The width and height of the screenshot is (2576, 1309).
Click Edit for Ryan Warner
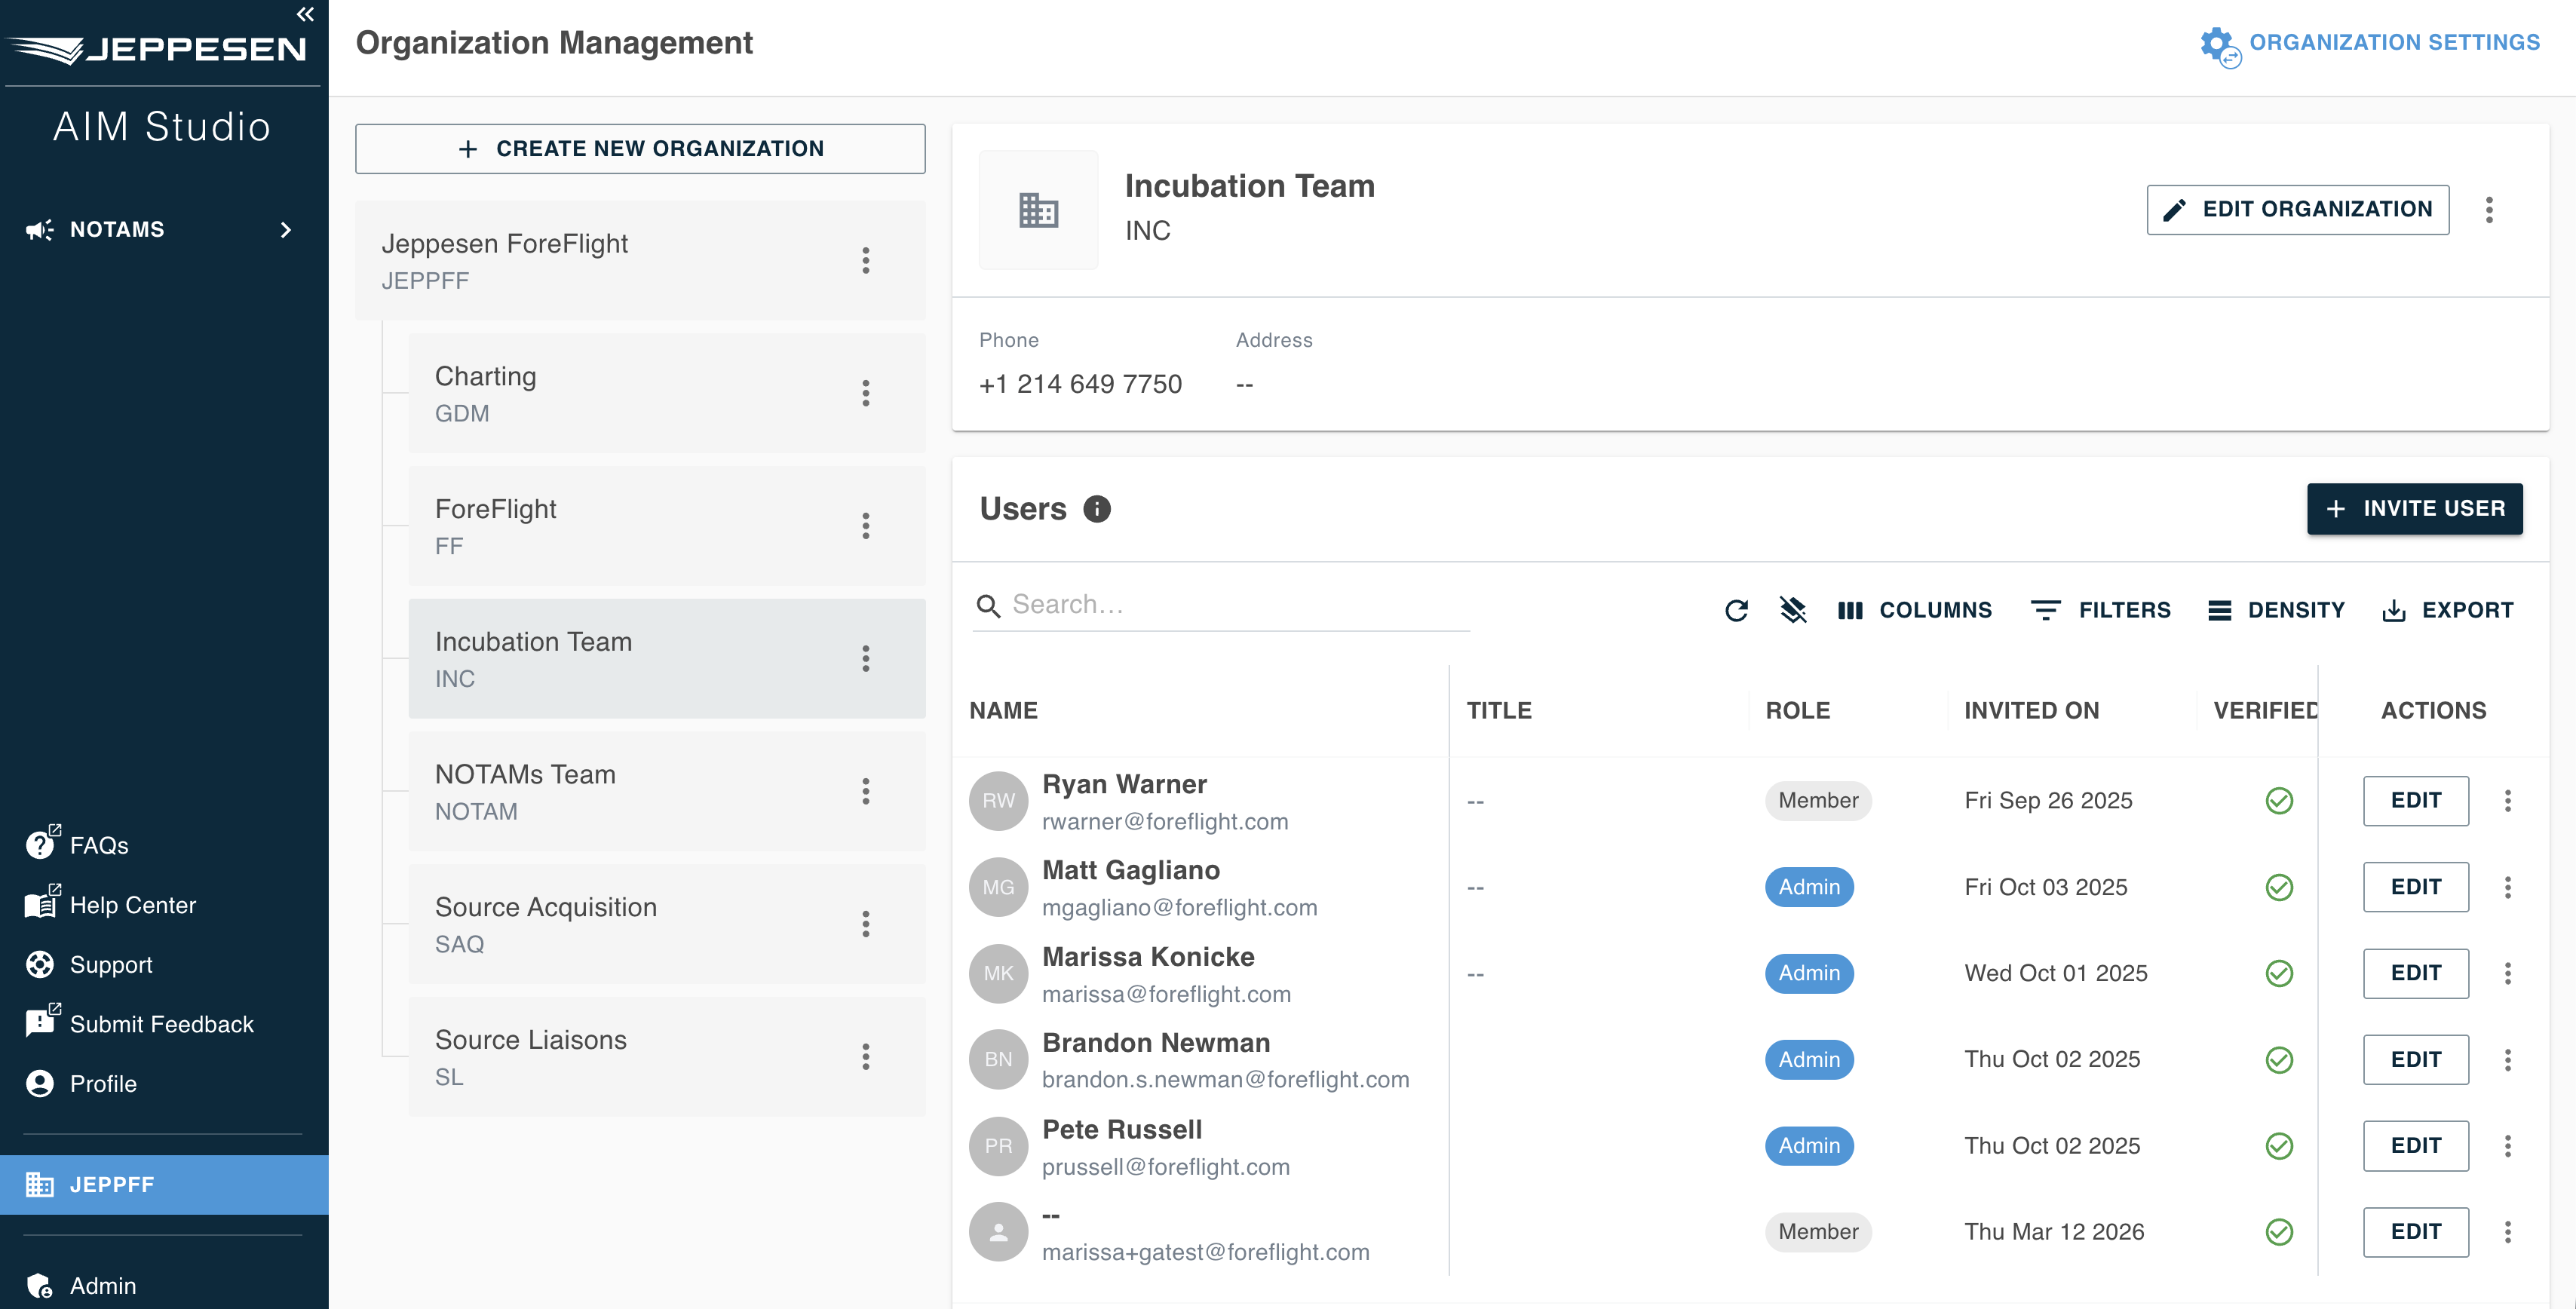(2416, 801)
